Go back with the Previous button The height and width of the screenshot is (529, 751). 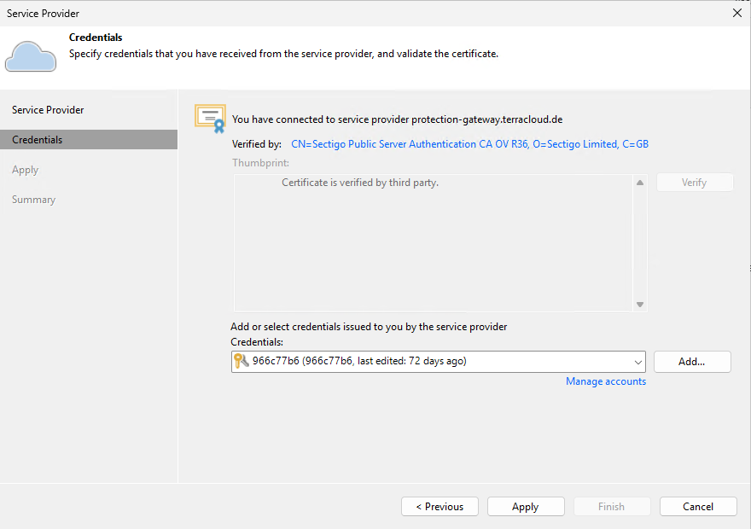tap(440, 507)
